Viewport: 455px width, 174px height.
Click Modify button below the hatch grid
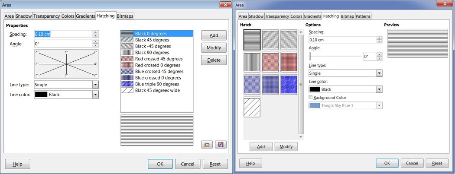[286, 147]
